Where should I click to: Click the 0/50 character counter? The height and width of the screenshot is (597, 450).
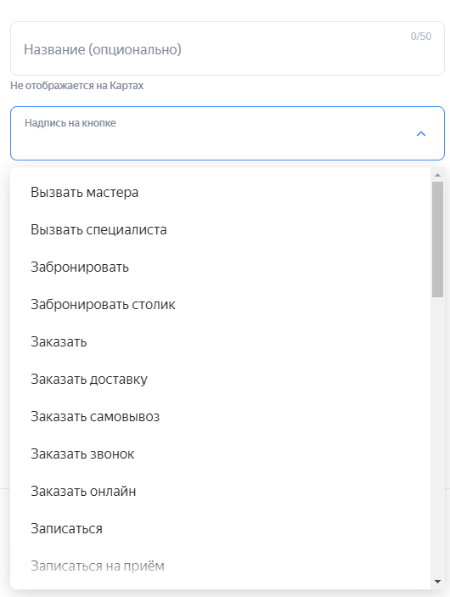coord(420,37)
